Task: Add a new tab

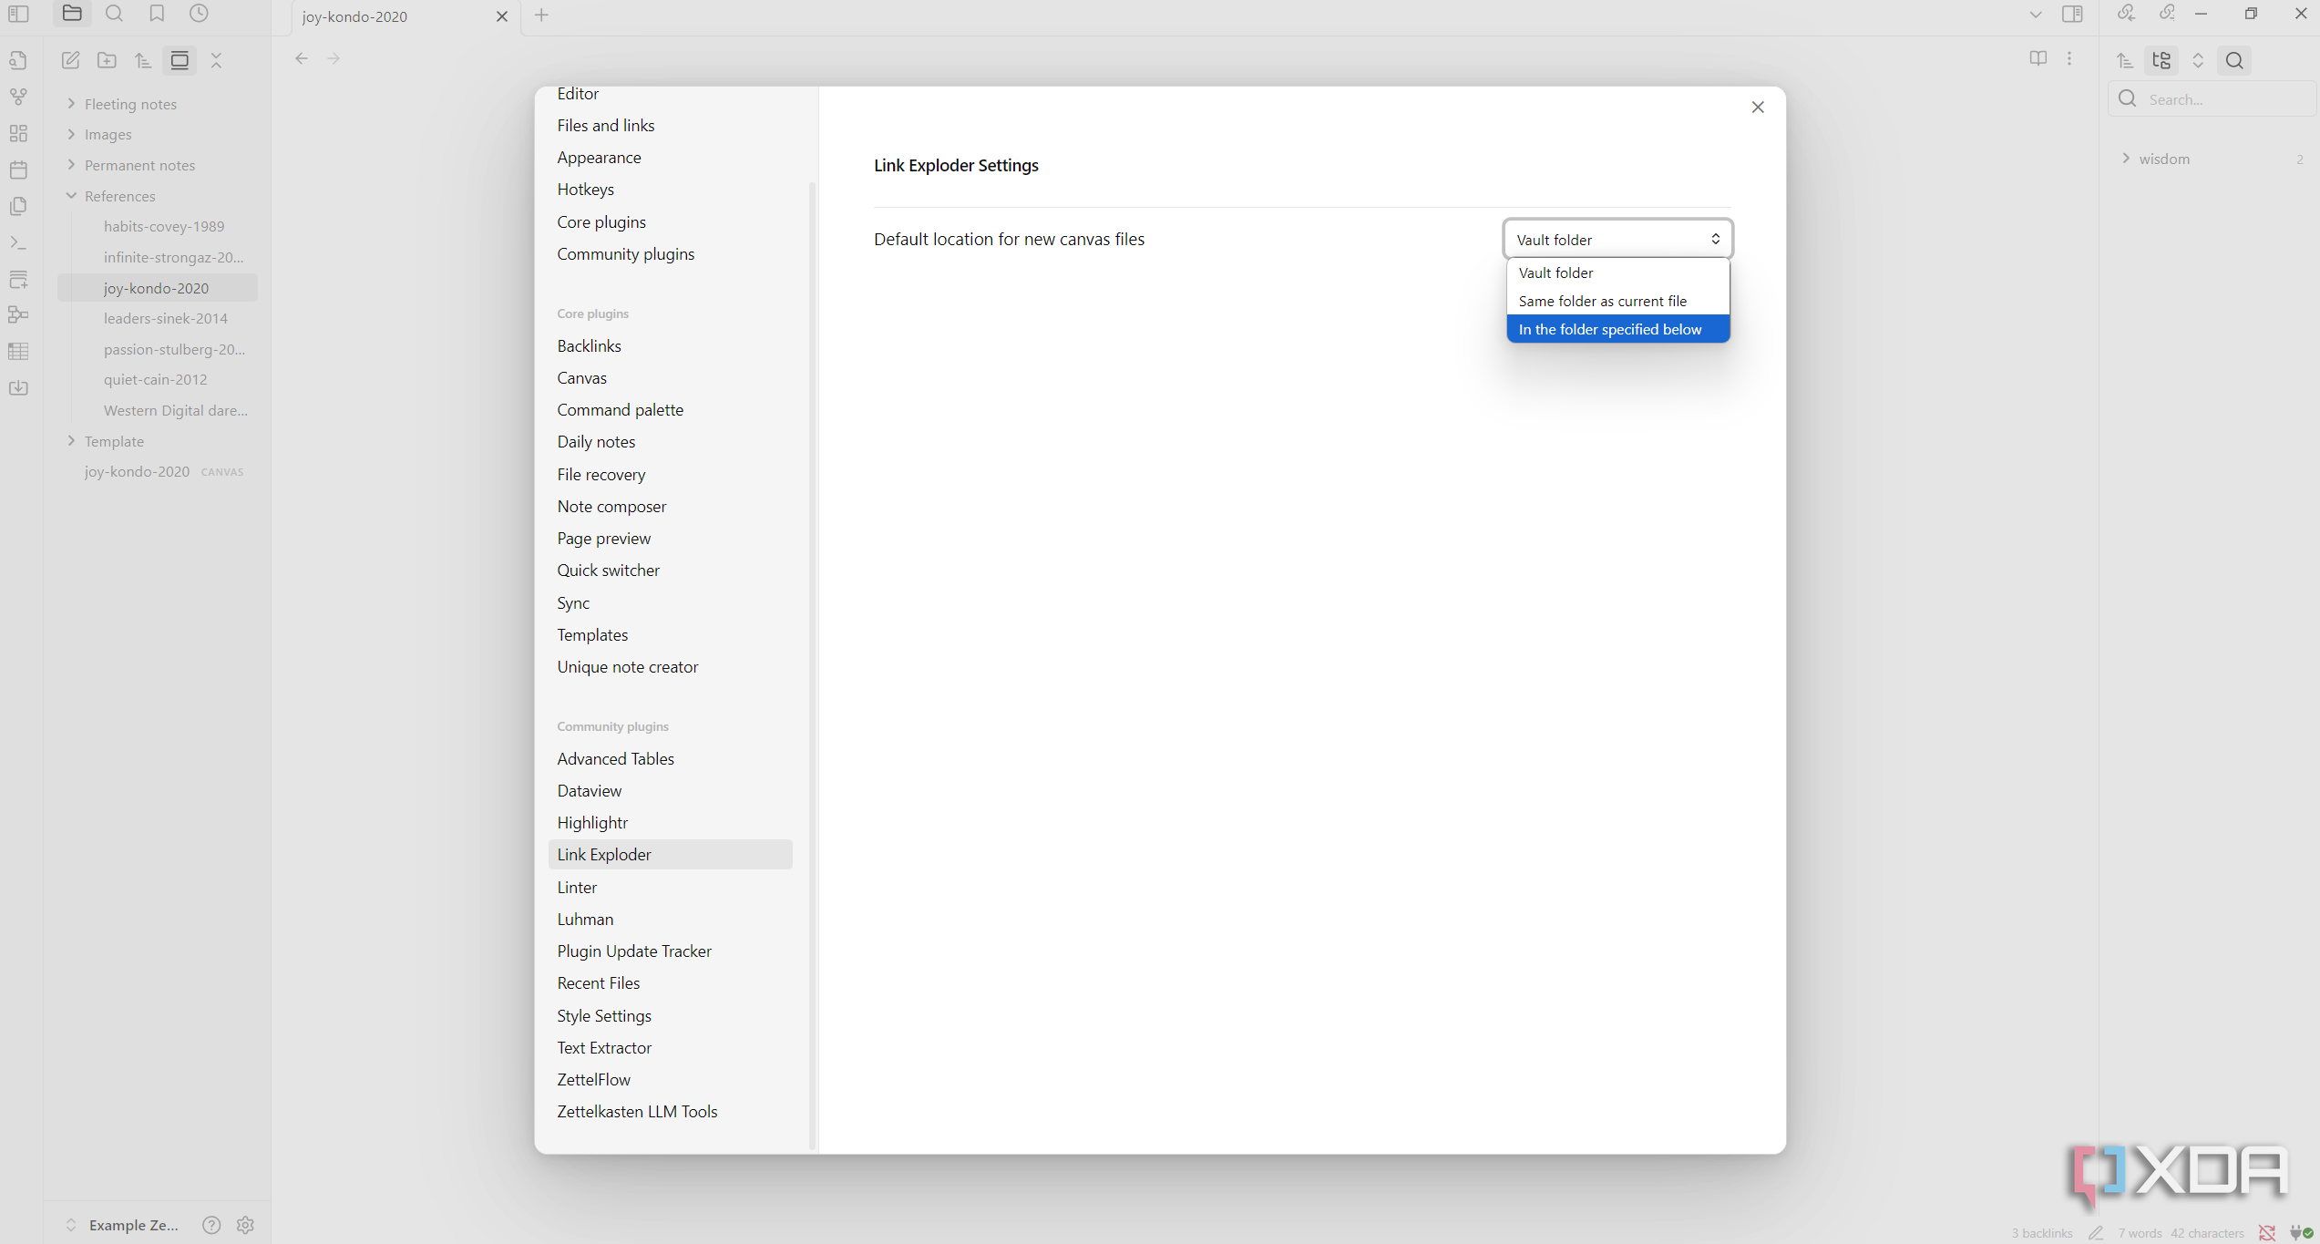Action: click(541, 15)
